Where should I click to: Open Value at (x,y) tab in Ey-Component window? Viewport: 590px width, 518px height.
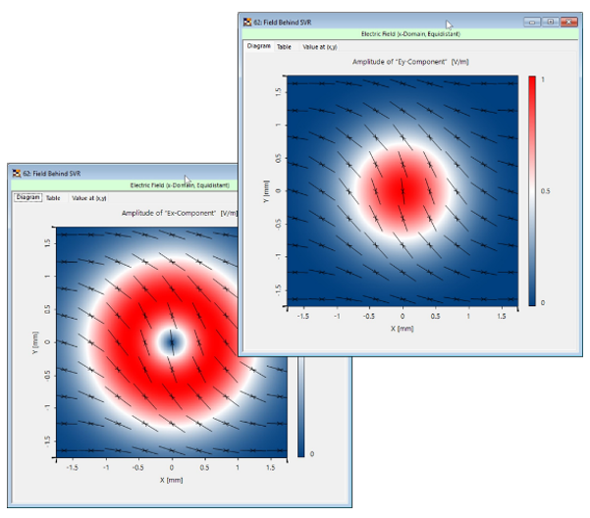coord(322,46)
